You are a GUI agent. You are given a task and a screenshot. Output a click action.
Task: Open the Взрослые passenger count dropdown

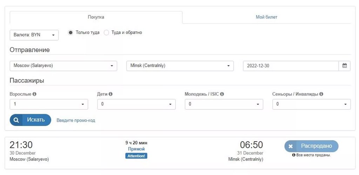(x=49, y=104)
